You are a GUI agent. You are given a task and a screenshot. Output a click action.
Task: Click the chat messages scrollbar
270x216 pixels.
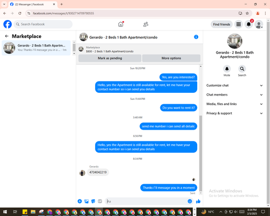coord(200,153)
